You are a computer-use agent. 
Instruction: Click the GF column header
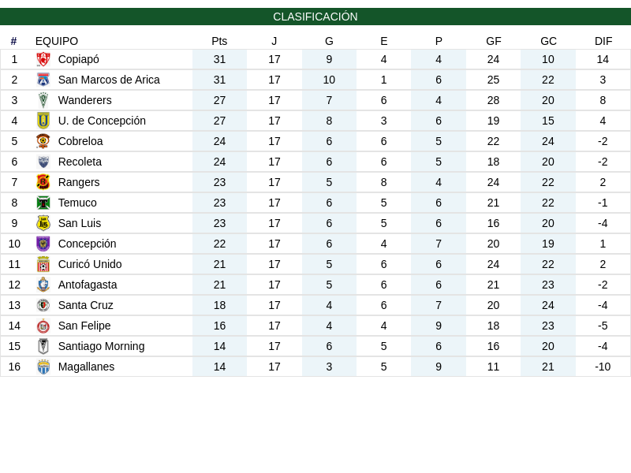(x=494, y=42)
